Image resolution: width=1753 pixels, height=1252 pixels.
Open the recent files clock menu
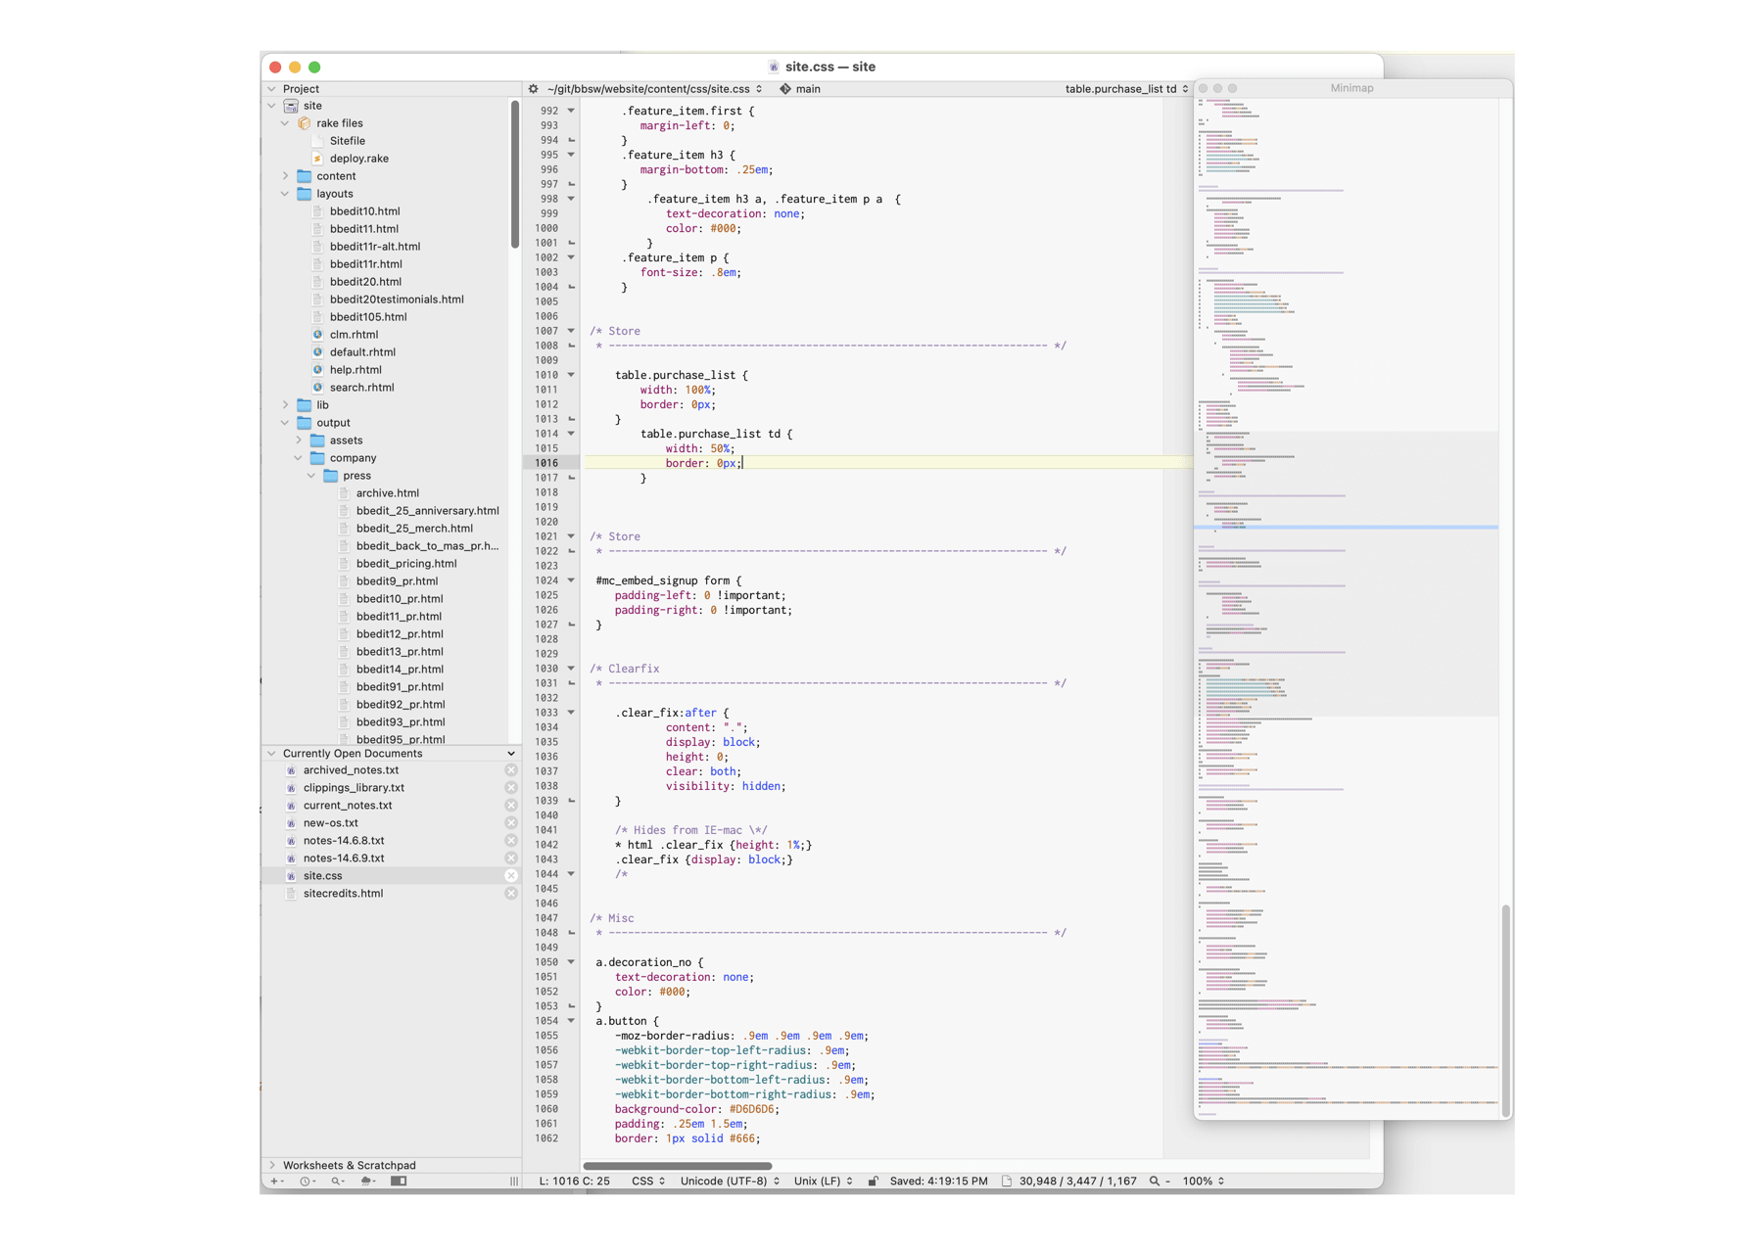tap(307, 1182)
